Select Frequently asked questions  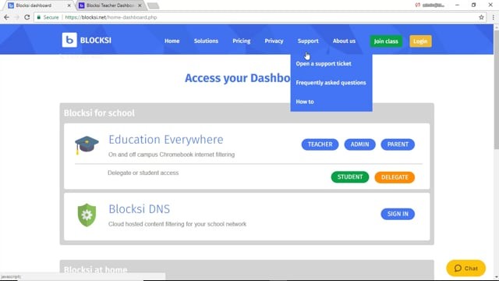pos(331,83)
